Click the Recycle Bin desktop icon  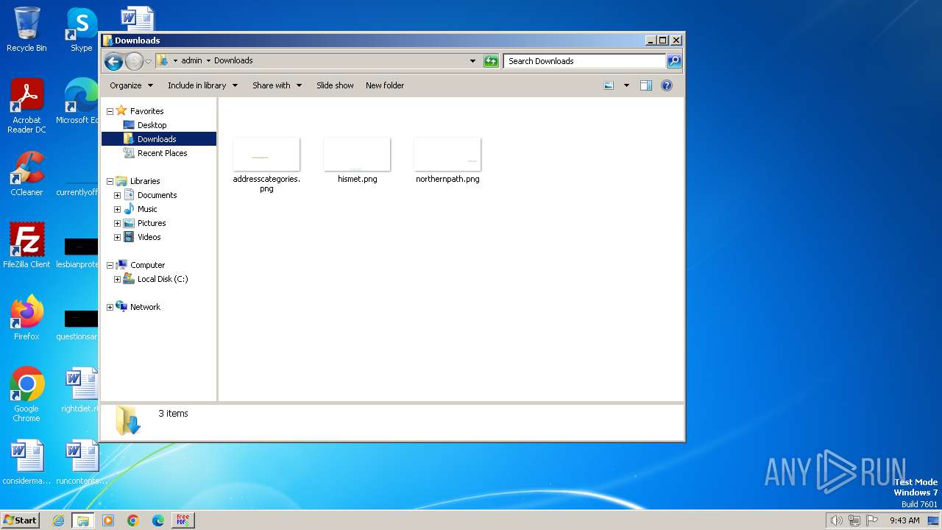(x=26, y=29)
